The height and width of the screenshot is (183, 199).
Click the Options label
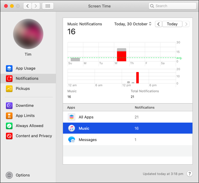click(23, 175)
